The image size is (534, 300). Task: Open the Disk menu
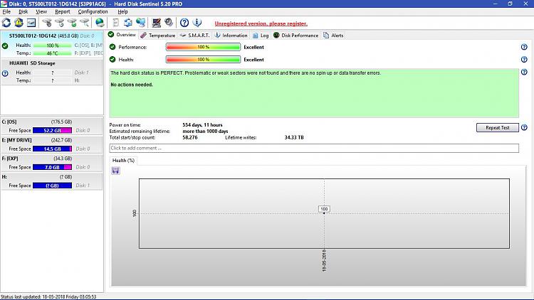pyautogui.click(x=23, y=11)
